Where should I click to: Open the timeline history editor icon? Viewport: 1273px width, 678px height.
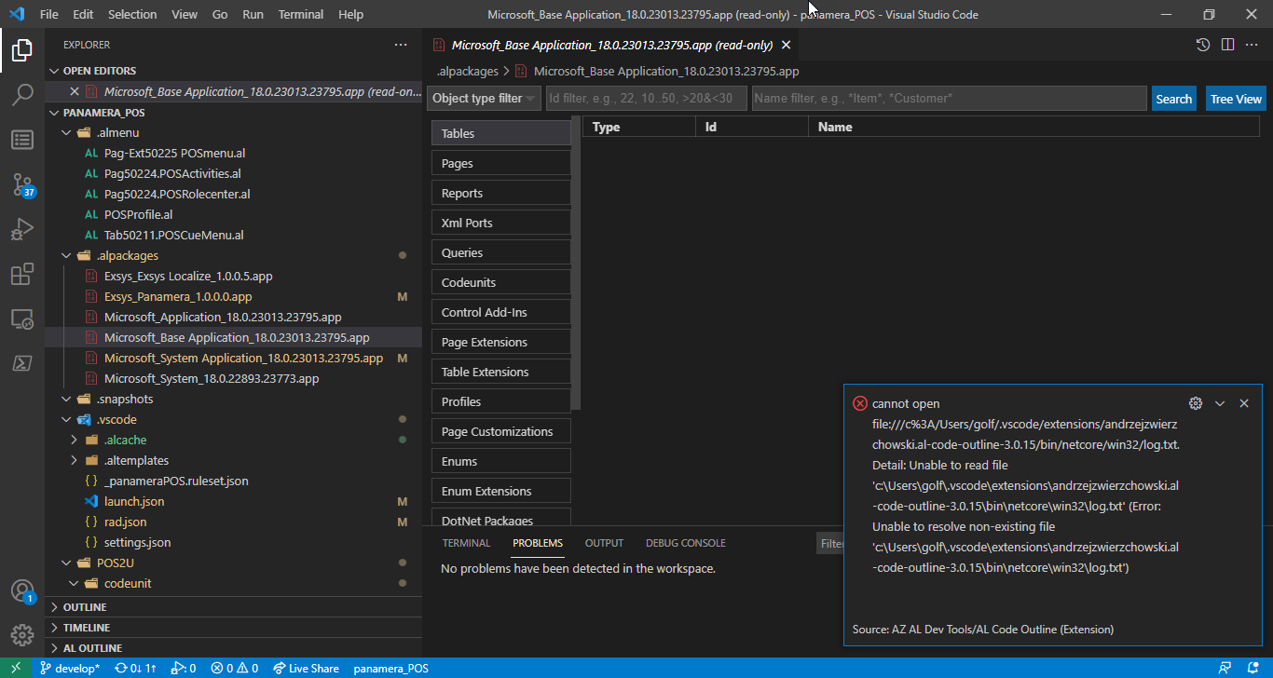click(x=1203, y=45)
